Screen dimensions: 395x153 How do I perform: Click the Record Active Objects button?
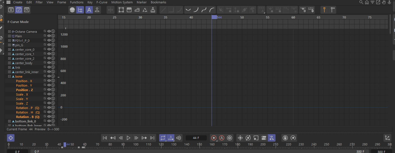pyautogui.click(x=214, y=138)
